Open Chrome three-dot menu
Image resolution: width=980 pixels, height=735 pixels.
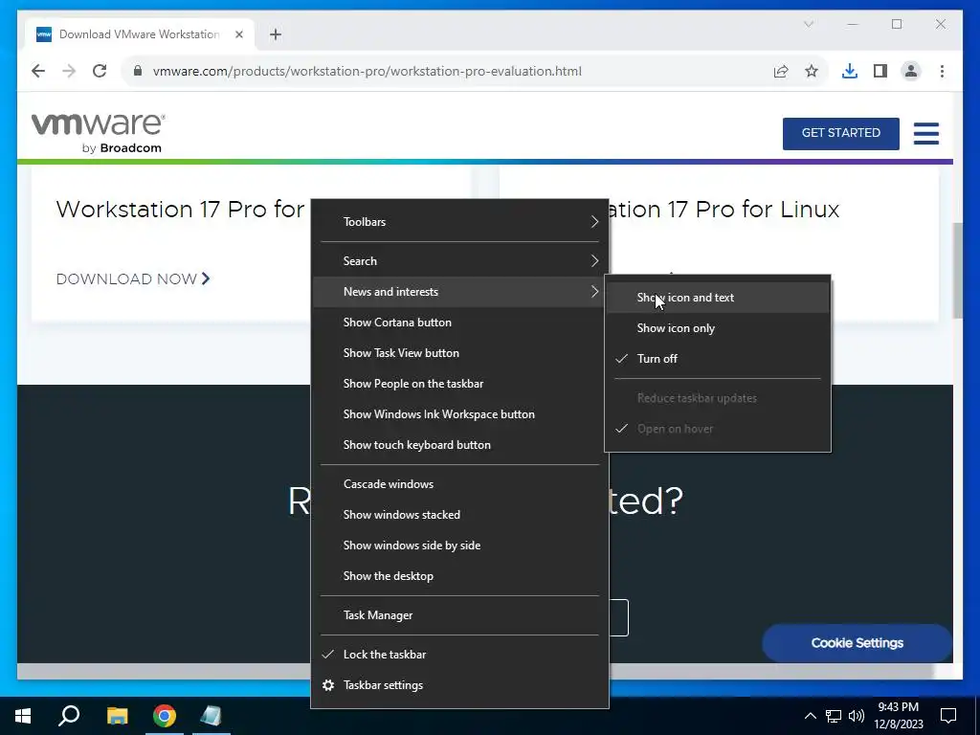(x=942, y=71)
